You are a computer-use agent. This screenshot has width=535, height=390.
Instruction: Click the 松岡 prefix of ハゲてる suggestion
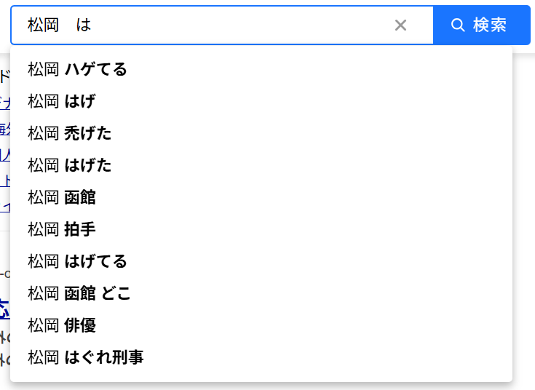[44, 69]
